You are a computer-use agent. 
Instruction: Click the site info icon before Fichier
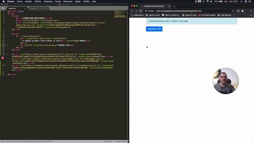(146, 11)
